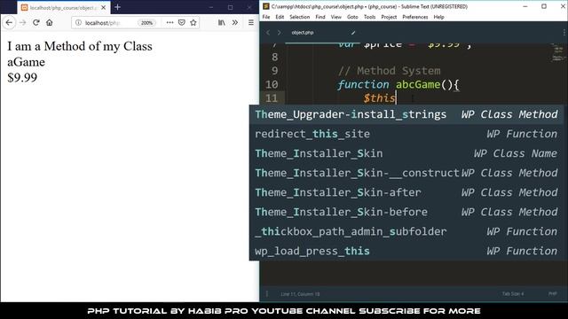
Task: Open Sublime Text Help menu
Action: click(438, 17)
